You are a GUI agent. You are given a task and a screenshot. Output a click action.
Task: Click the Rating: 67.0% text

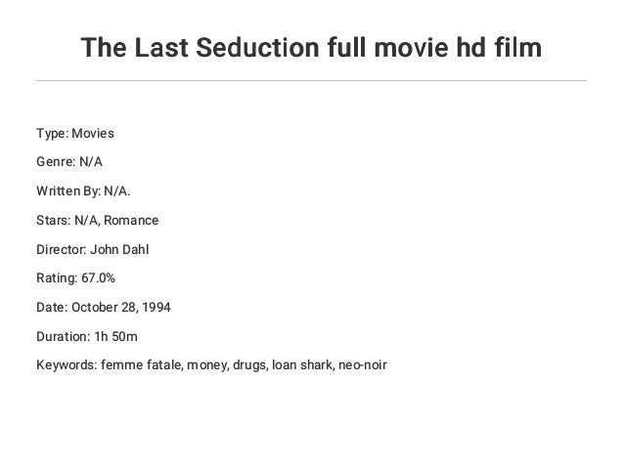[75, 277]
